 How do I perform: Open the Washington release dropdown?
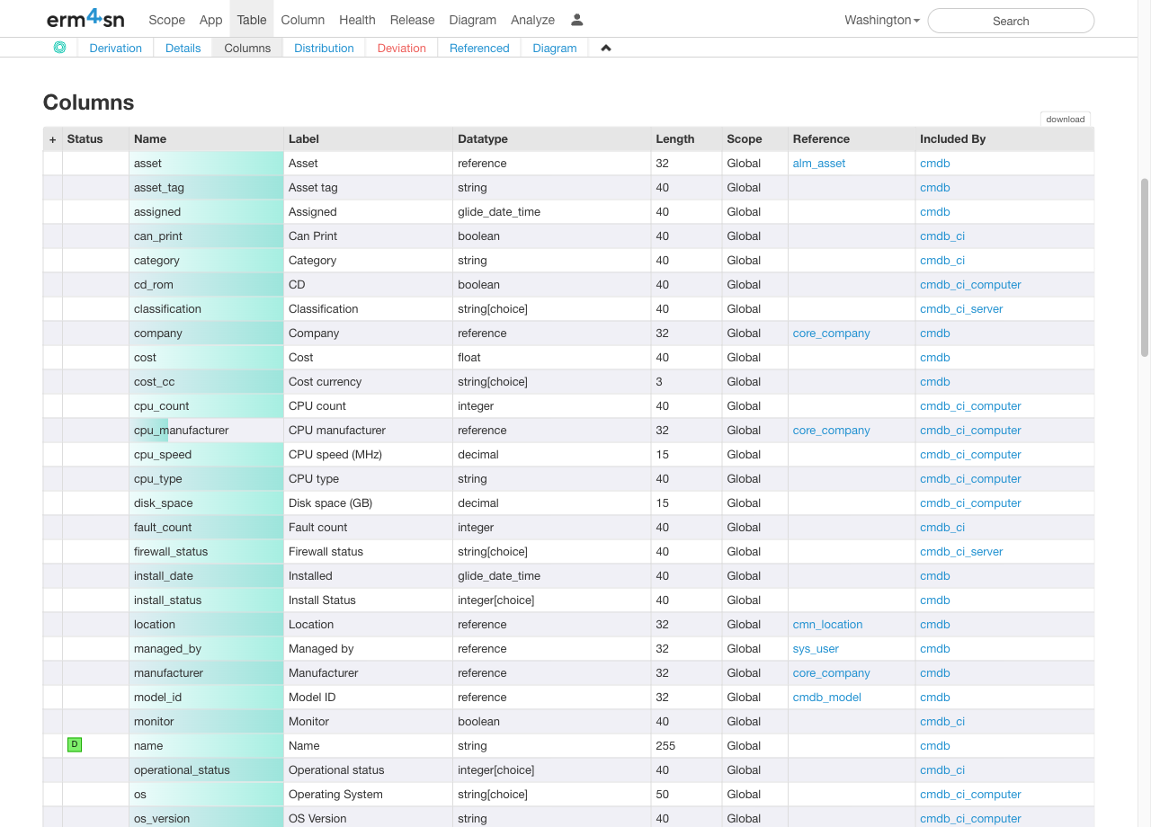(x=882, y=20)
